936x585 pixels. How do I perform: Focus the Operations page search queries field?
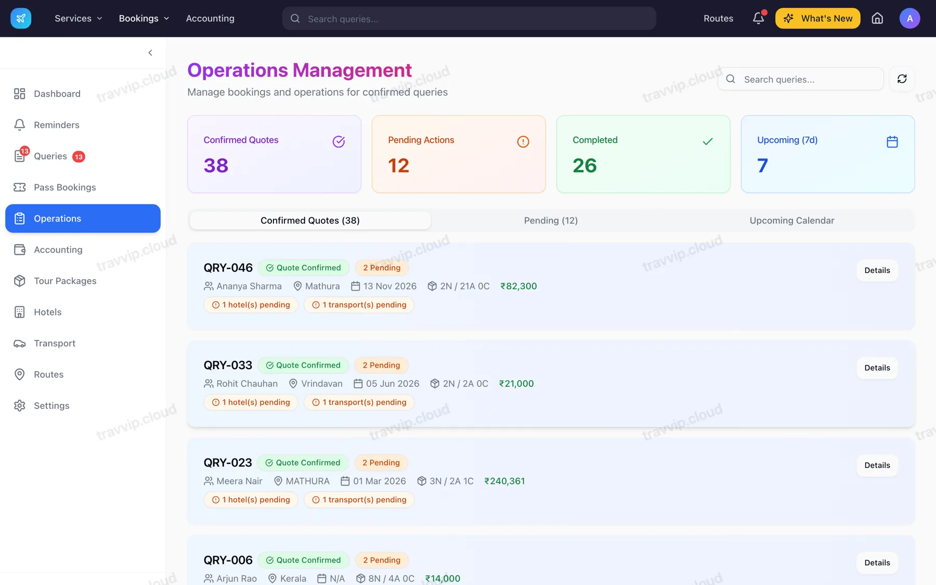coord(801,79)
